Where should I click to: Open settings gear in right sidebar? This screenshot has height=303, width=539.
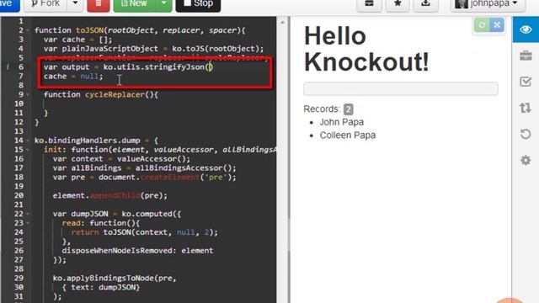coord(526,160)
